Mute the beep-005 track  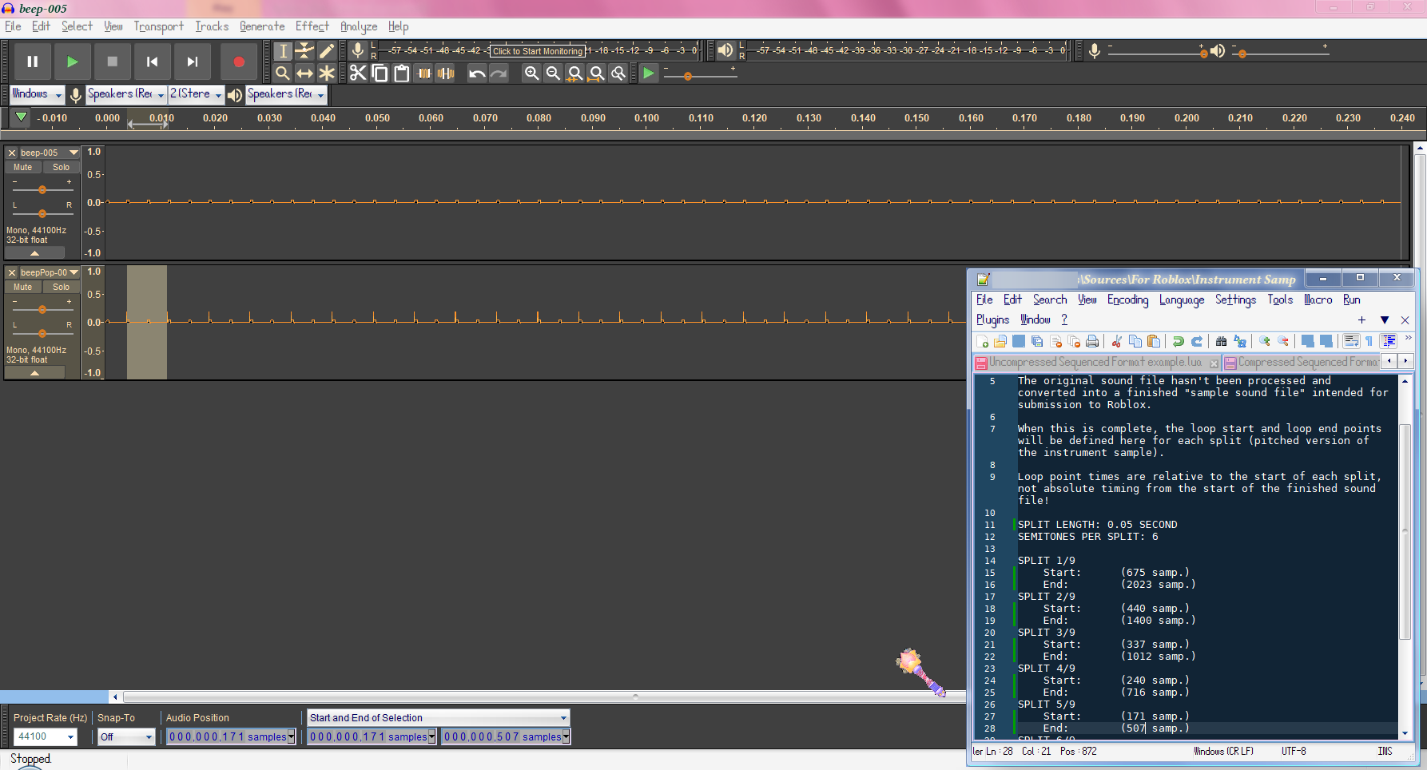coord(23,168)
